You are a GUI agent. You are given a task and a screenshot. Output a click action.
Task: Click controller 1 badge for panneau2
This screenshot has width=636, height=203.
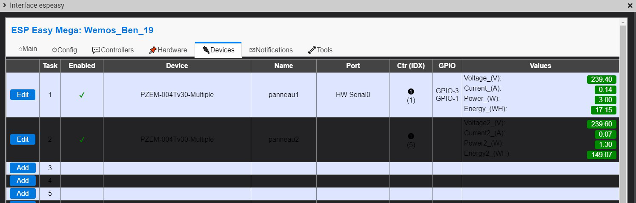point(411,136)
